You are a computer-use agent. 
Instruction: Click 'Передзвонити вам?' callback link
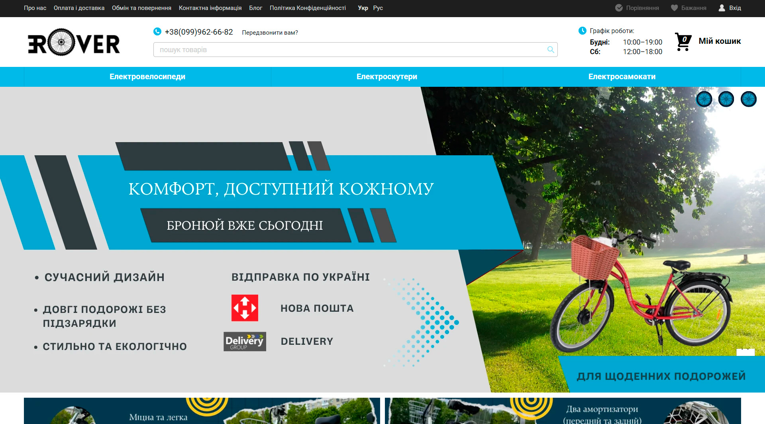pyautogui.click(x=270, y=33)
